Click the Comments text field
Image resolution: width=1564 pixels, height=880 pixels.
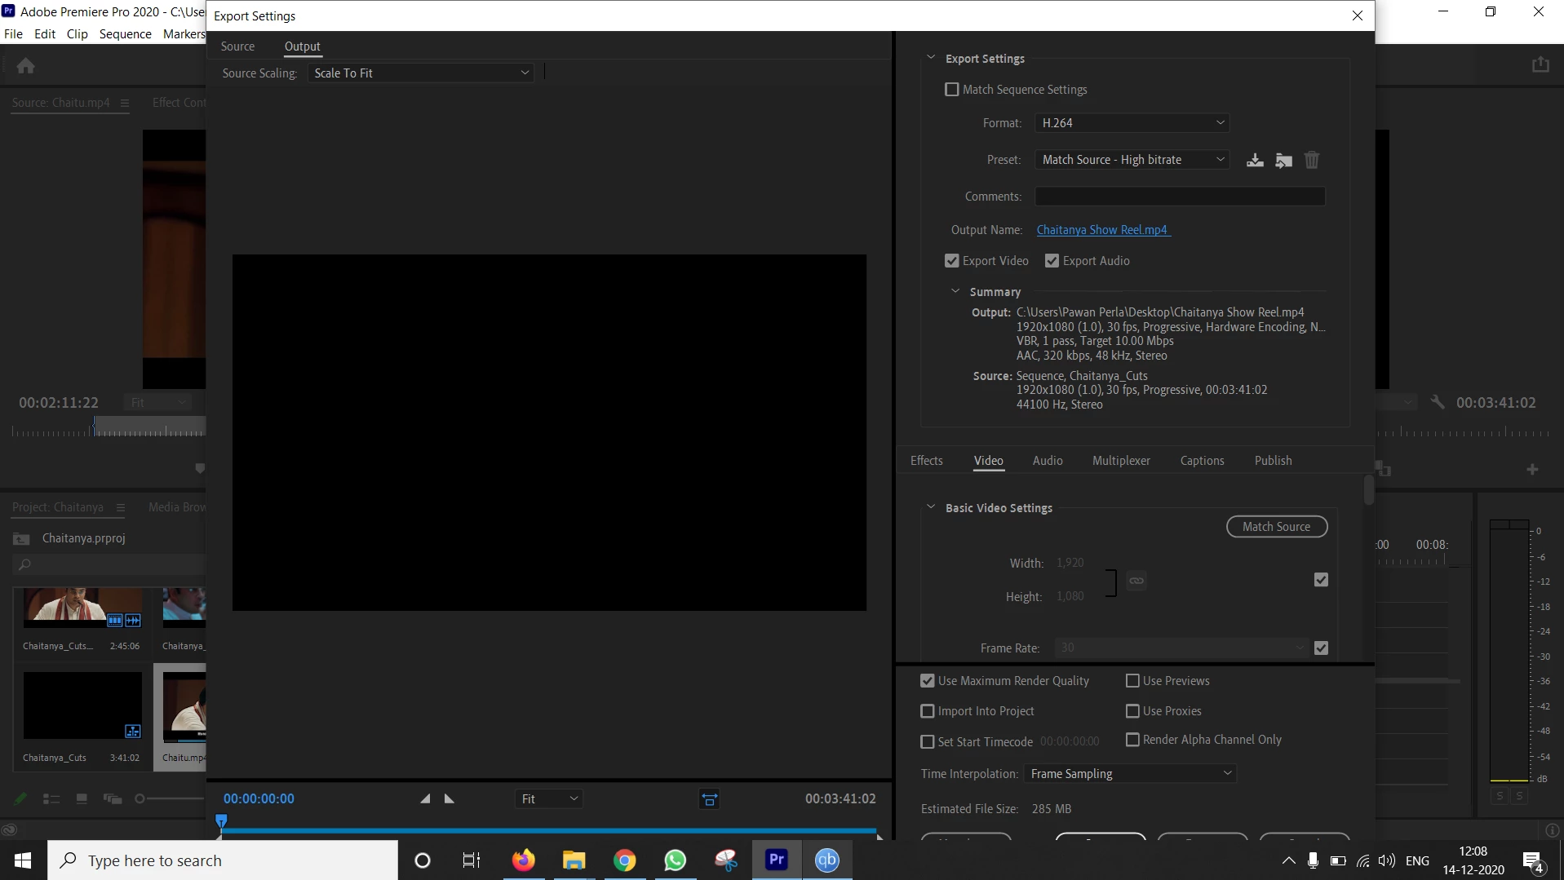click(x=1180, y=197)
